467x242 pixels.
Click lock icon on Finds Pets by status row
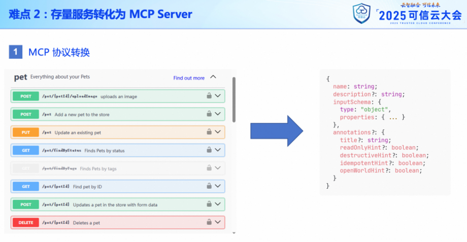pyautogui.click(x=209, y=150)
